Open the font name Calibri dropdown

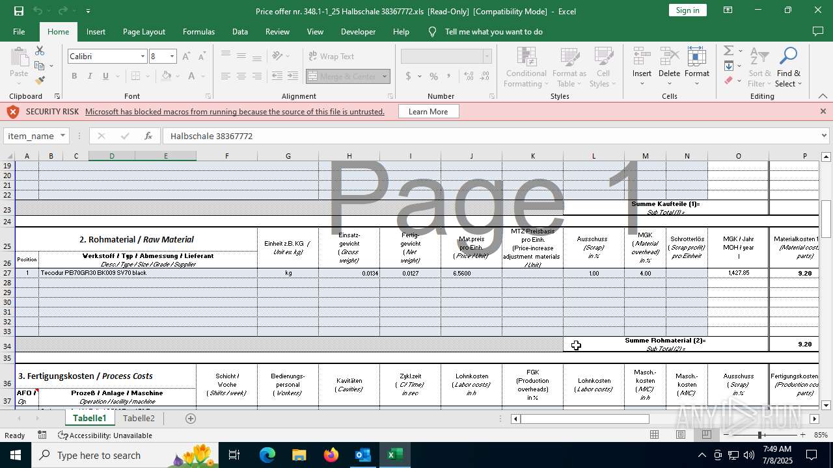click(x=143, y=57)
